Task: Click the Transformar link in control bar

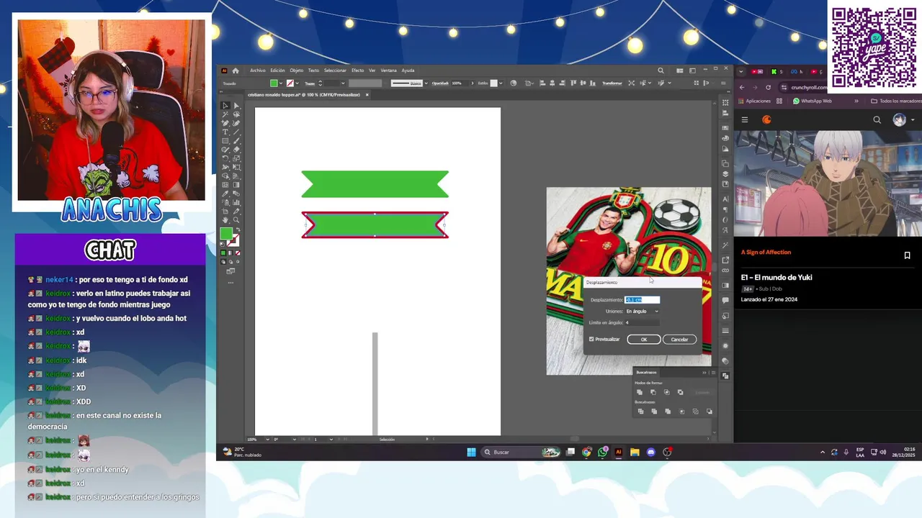Action: (x=612, y=83)
